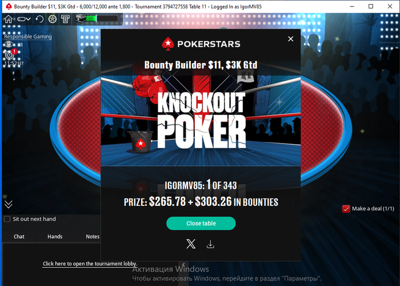Enable Sit out next hand checkbox

click(7, 219)
